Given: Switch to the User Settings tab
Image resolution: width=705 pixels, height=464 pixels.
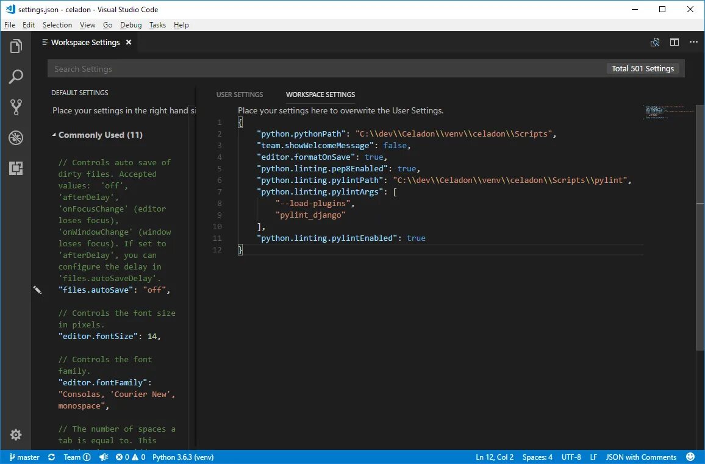Looking at the screenshot, I should [x=240, y=95].
